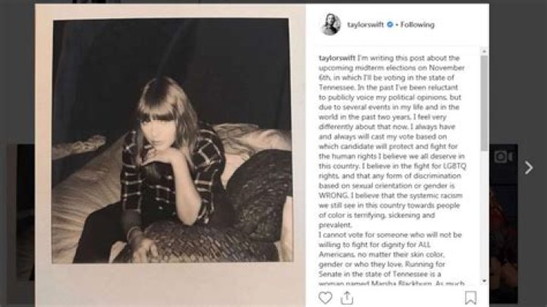Viewport: 547px width, 307px height.
Task: Click the black-and-white polaroid photo
Action: pos(172,141)
